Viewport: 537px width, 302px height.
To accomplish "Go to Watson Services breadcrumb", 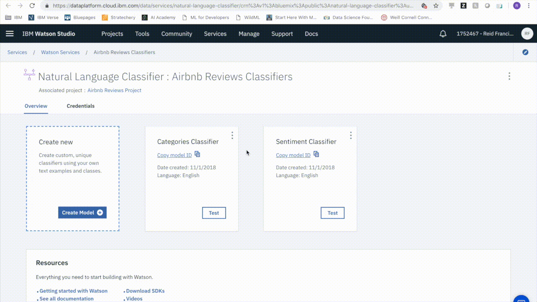I will pyautogui.click(x=60, y=52).
